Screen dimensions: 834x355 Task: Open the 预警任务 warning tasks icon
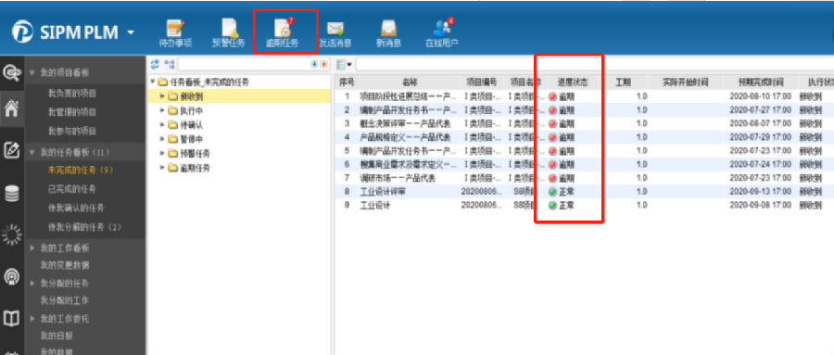pos(229,33)
